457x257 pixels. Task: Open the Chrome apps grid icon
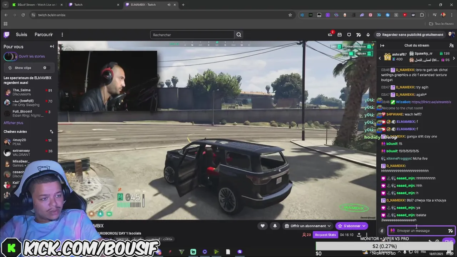click(x=5, y=24)
